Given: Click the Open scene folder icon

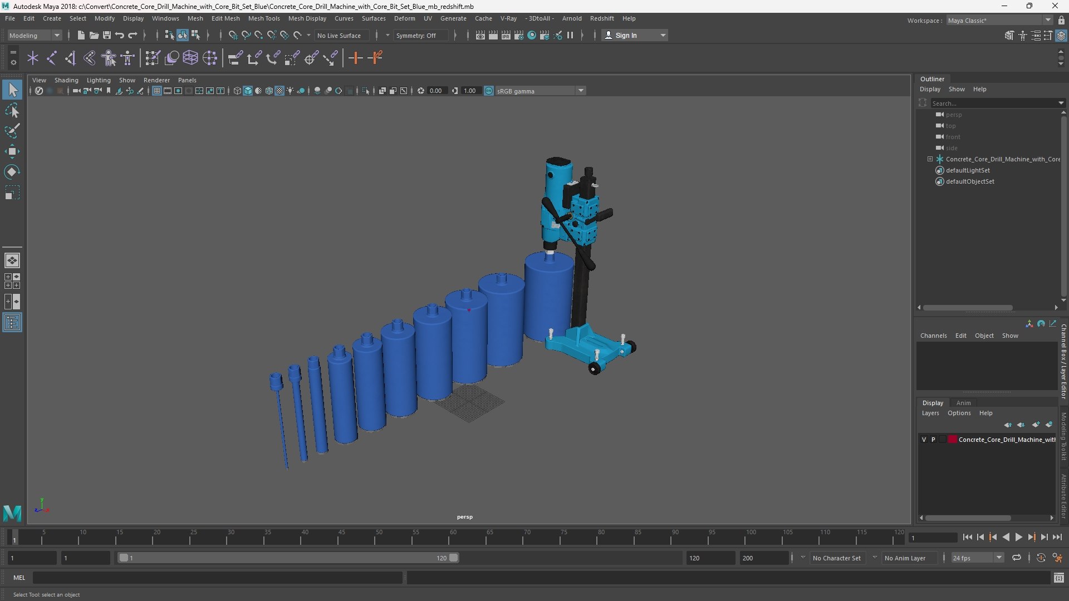Looking at the screenshot, I should pos(94,35).
